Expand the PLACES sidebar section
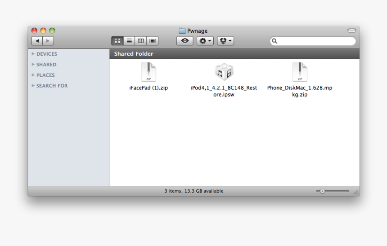The height and width of the screenshot is (246, 387). 33,75
